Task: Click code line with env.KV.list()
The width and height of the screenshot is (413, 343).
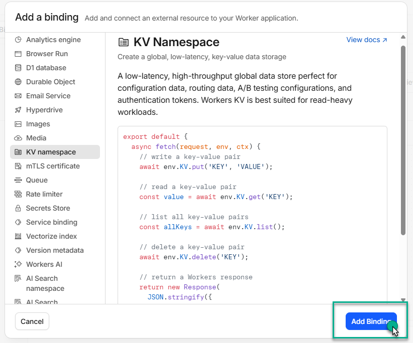Action: point(212,227)
